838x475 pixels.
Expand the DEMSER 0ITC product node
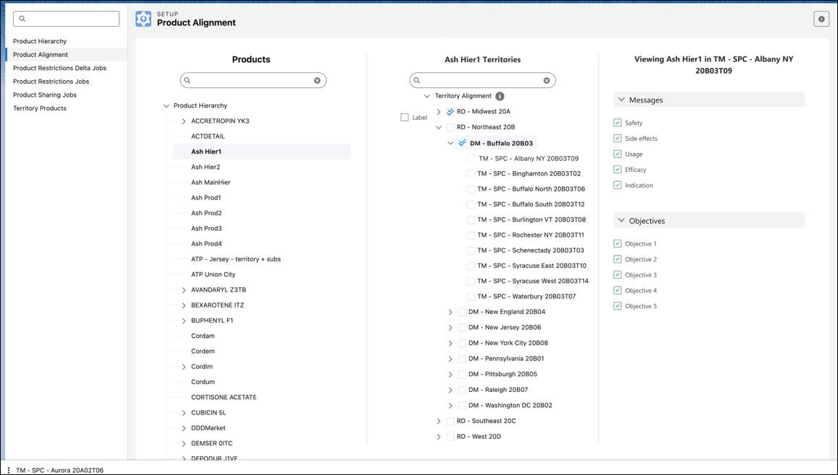pos(184,443)
